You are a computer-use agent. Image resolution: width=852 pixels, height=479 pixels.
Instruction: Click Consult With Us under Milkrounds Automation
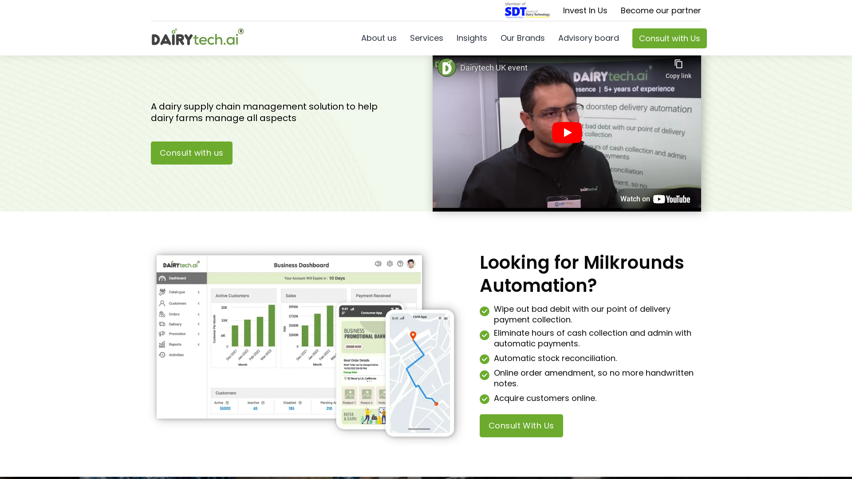point(521,426)
